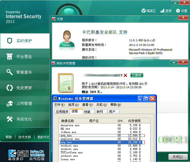Open the 系统优化 sidebar section

click(25, 119)
